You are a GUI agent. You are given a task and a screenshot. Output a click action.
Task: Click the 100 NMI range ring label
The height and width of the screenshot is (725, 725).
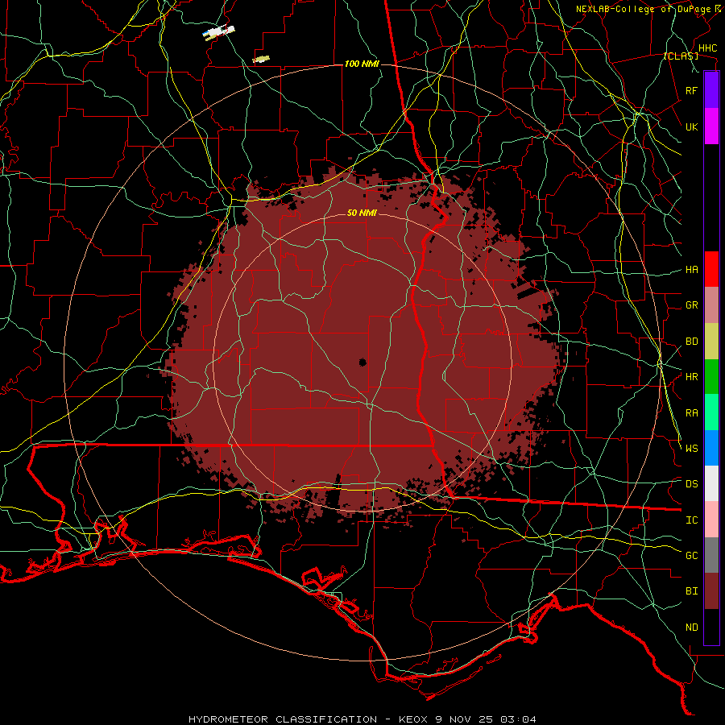[362, 64]
